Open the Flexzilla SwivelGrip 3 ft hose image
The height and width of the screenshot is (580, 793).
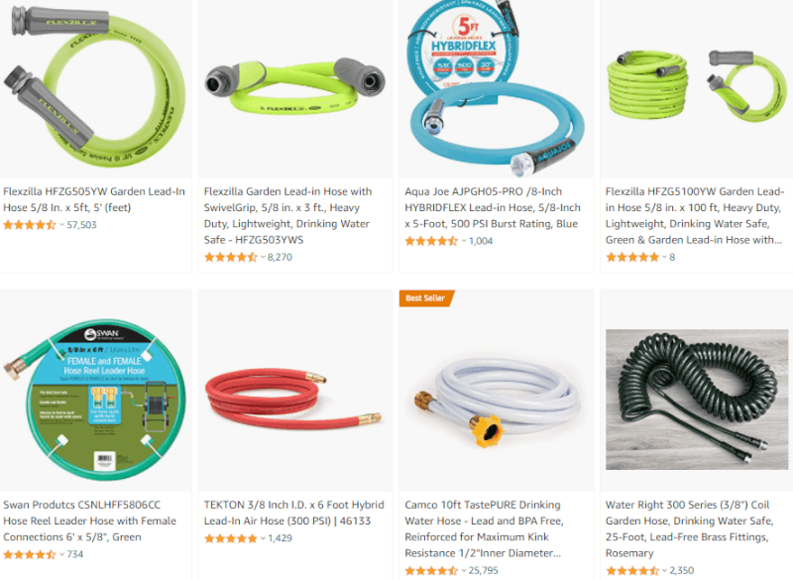click(x=294, y=87)
